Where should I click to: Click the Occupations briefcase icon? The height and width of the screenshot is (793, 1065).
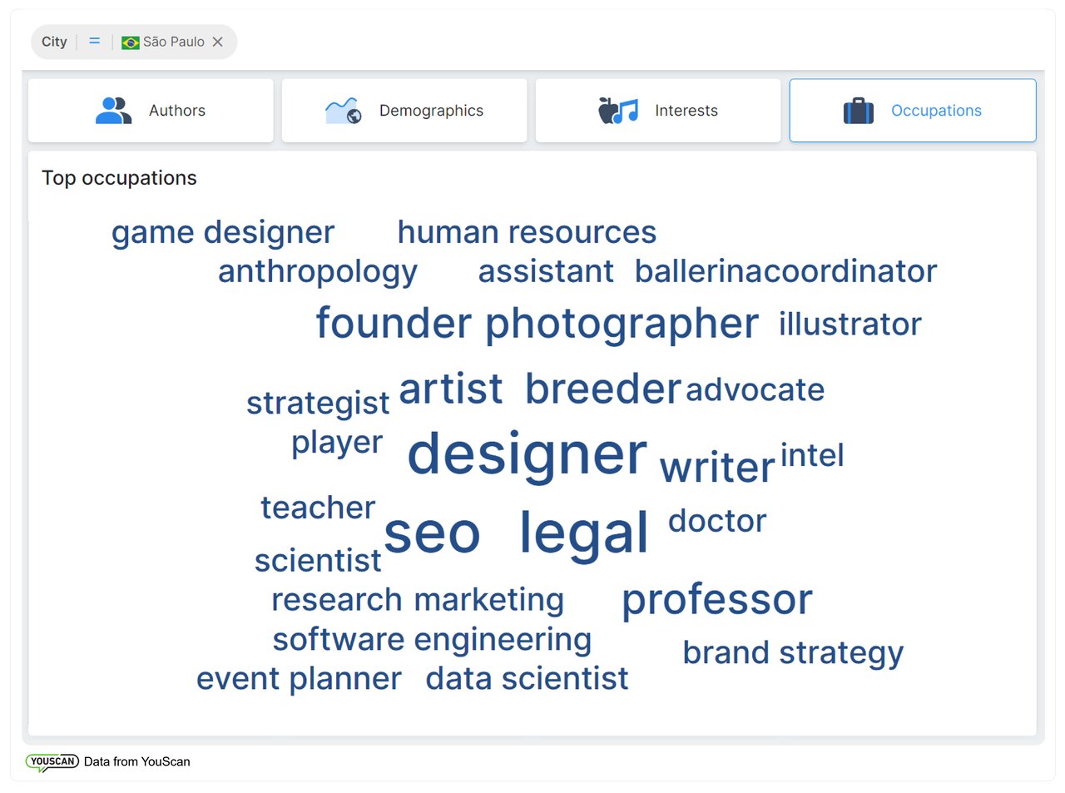858,111
